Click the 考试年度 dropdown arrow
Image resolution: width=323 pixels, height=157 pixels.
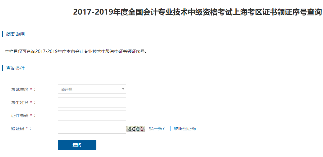click(123, 89)
